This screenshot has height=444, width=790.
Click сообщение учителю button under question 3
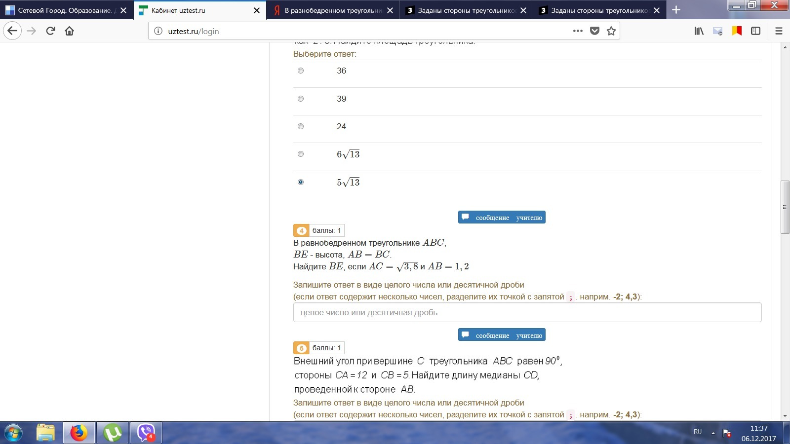click(x=502, y=218)
